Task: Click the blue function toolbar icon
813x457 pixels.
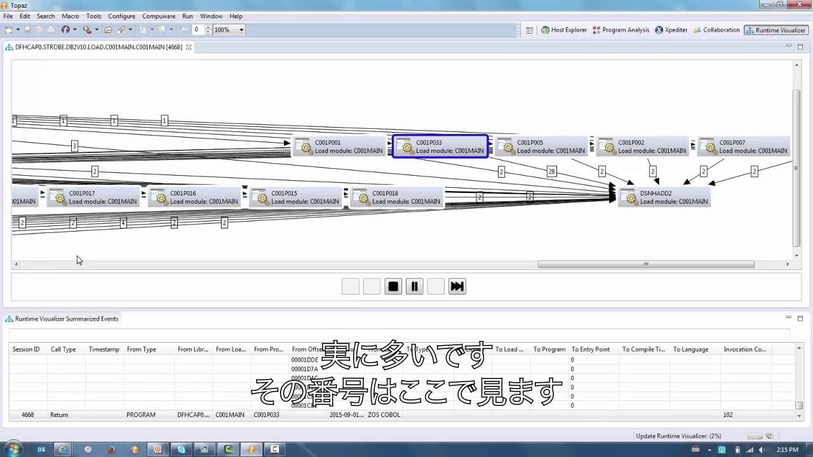Action: pos(65,30)
